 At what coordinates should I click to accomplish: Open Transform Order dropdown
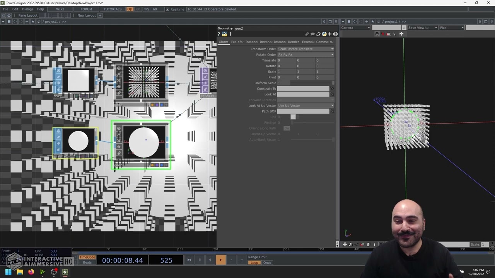pos(306,49)
